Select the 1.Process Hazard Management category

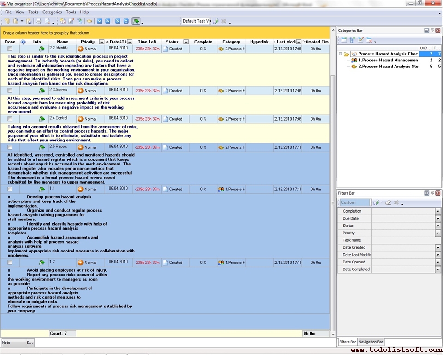point(387,60)
